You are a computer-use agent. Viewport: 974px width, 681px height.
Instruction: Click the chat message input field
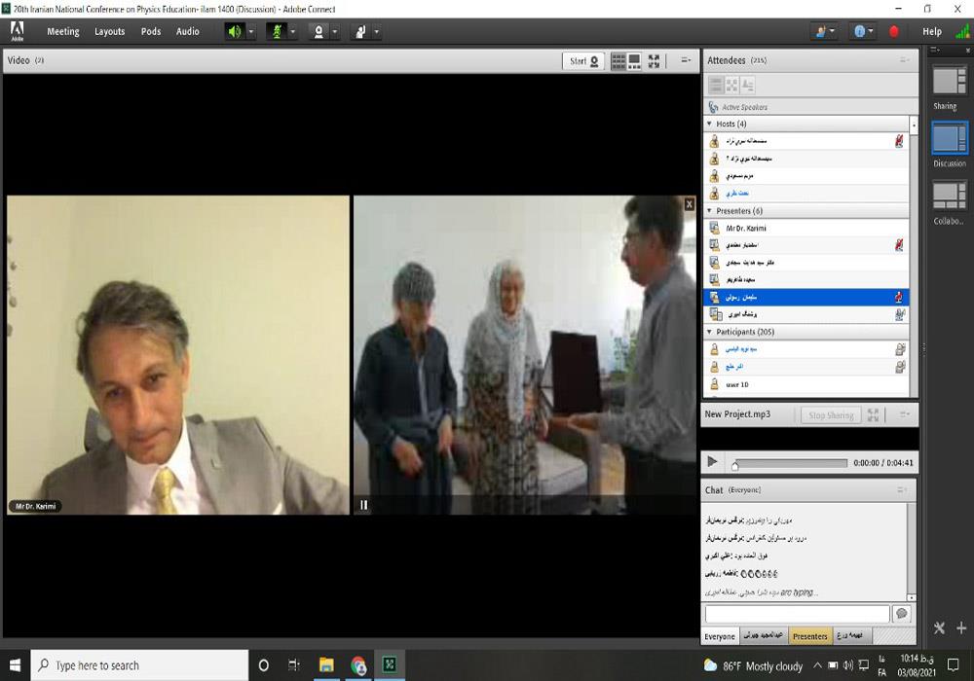tap(797, 614)
